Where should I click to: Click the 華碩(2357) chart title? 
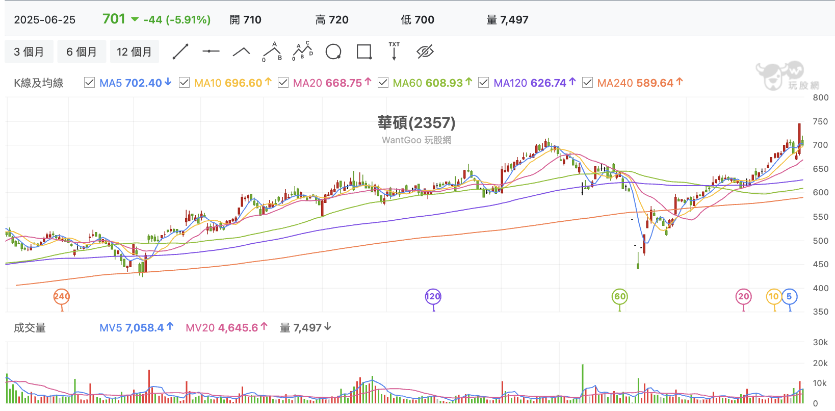(x=416, y=122)
